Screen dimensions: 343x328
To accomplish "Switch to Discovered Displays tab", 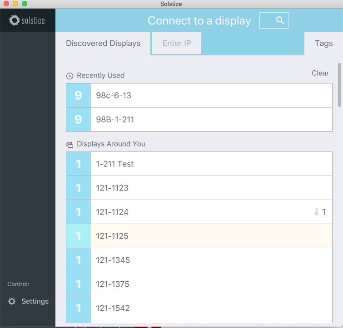I will [103, 43].
